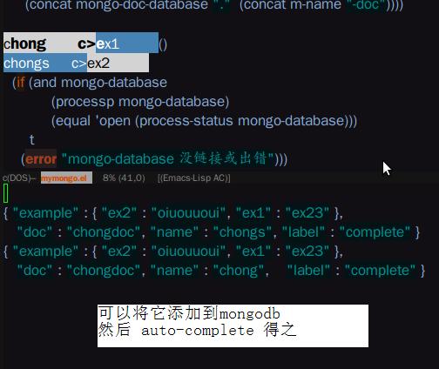Click the first "oiuouuoui" value
Image resolution: width=439 pixels, height=369 pixels.
(188, 213)
